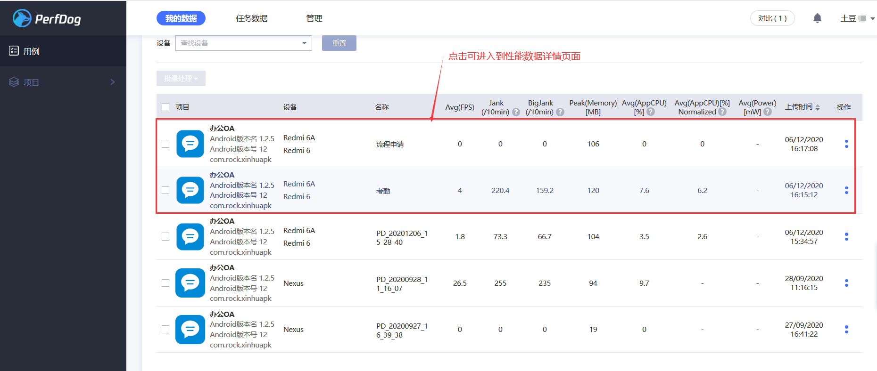Open actions menu for PD_20200928 row
Screen dimensions: 877x371
[846, 283]
